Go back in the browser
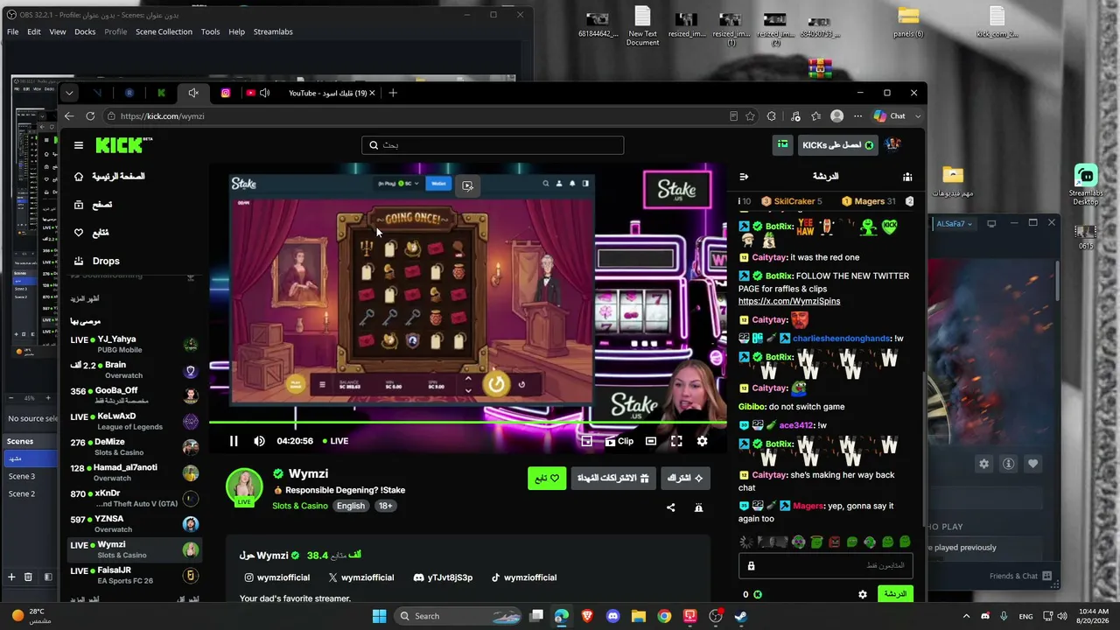 tap(69, 116)
